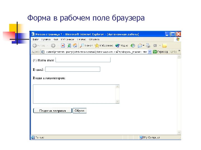The width and height of the screenshot is (201, 150).
Task: Click the Go button next to address
Action: tap(160, 52)
